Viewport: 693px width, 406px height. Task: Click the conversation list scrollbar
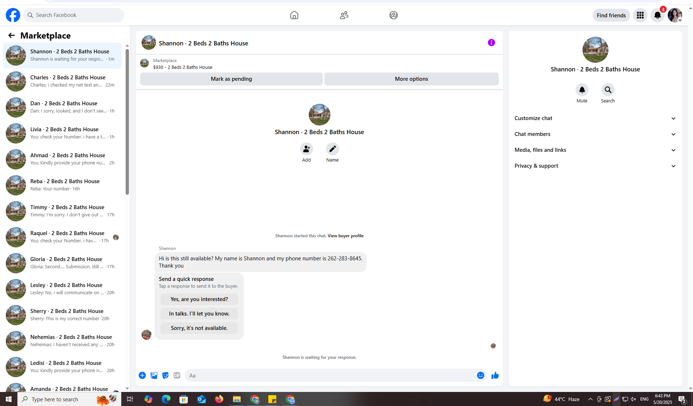pyautogui.click(x=127, y=122)
